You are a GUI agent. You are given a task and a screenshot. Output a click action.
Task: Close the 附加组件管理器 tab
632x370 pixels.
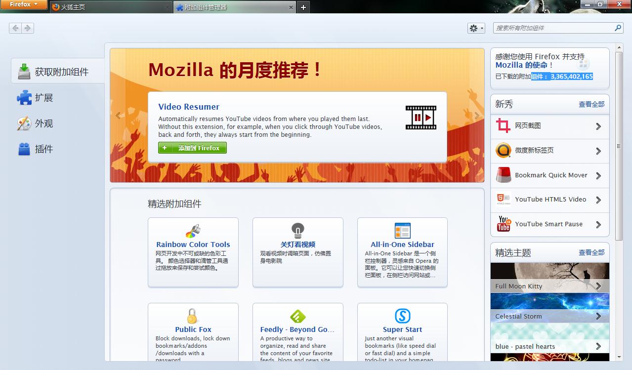coord(291,7)
